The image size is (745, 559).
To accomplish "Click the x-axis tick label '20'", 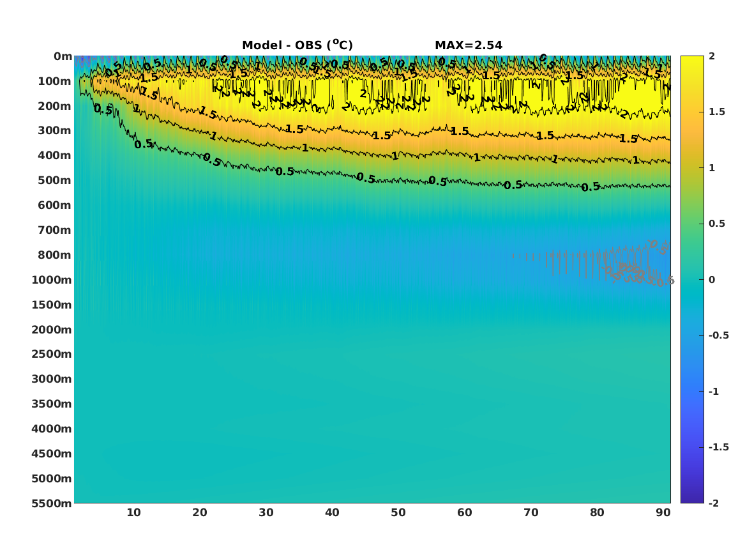I will click(200, 512).
